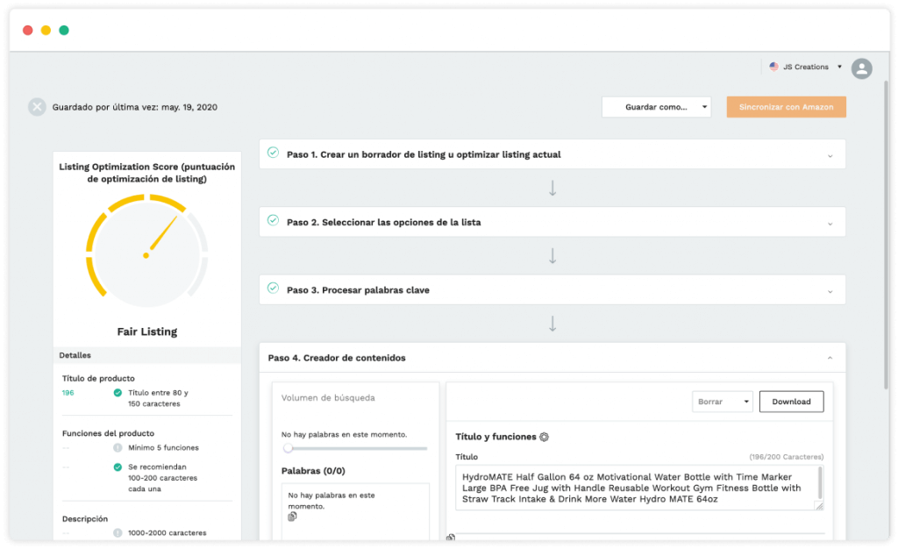Screen dimensions: 898x549
Task: Open the JS Creations account dropdown
Action: 807,67
